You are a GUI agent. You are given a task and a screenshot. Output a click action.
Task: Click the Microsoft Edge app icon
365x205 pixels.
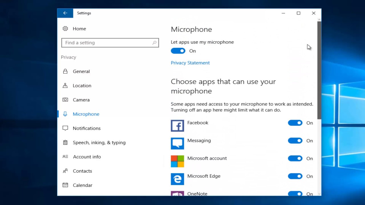177,179
